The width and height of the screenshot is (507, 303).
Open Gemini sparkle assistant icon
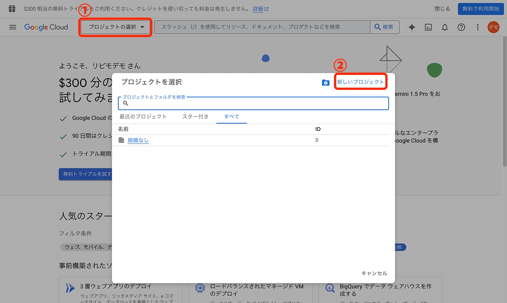tap(412, 27)
